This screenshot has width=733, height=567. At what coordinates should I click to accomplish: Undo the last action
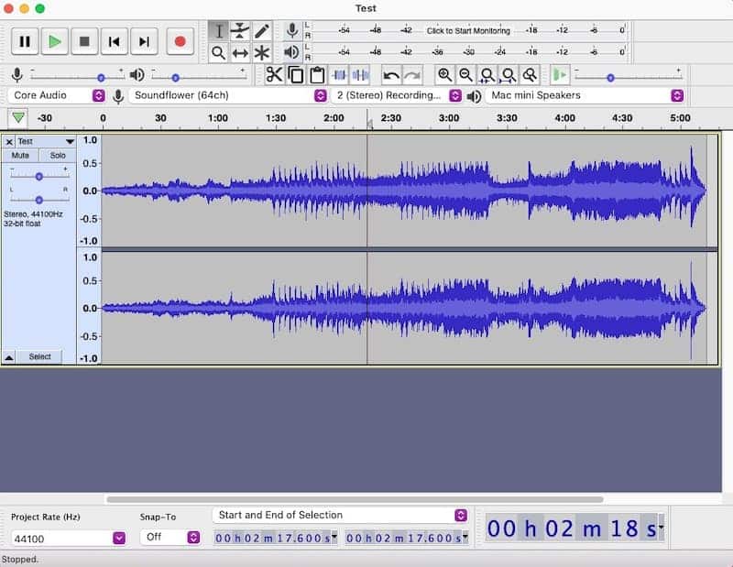click(391, 75)
